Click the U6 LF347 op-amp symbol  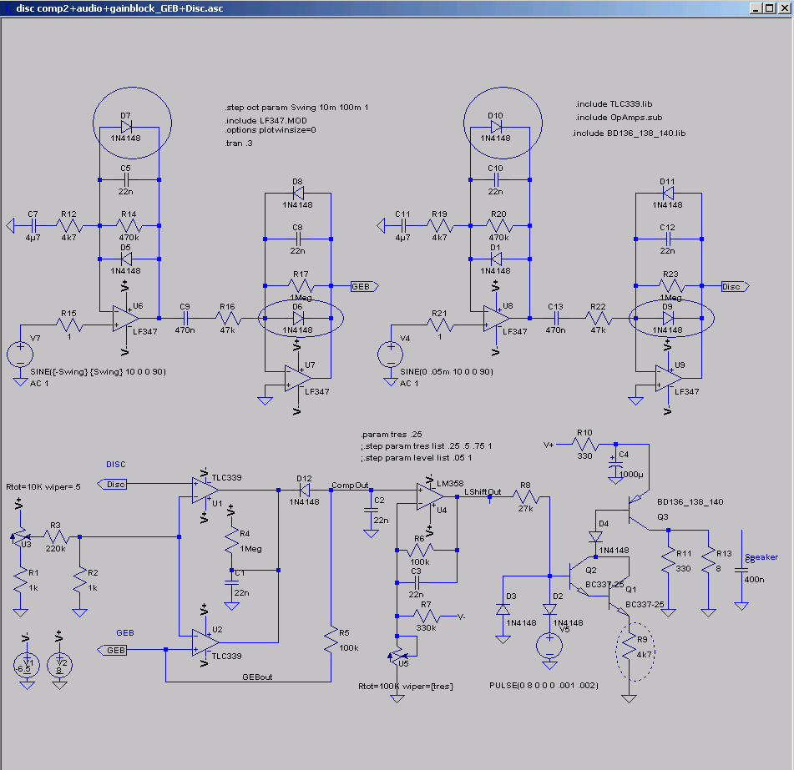coord(125,318)
